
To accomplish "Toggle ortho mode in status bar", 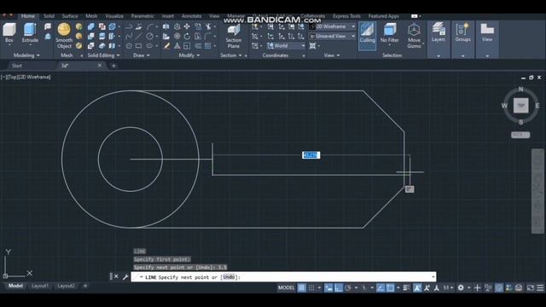I will tap(338, 288).
